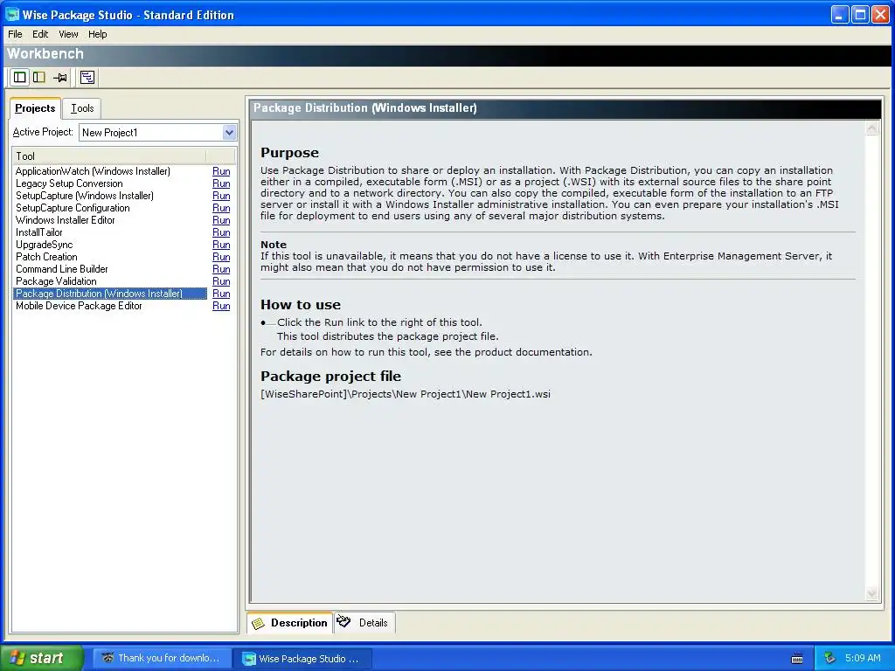Switch to the Projects tab
Image resolution: width=895 pixels, height=671 pixels.
click(35, 107)
